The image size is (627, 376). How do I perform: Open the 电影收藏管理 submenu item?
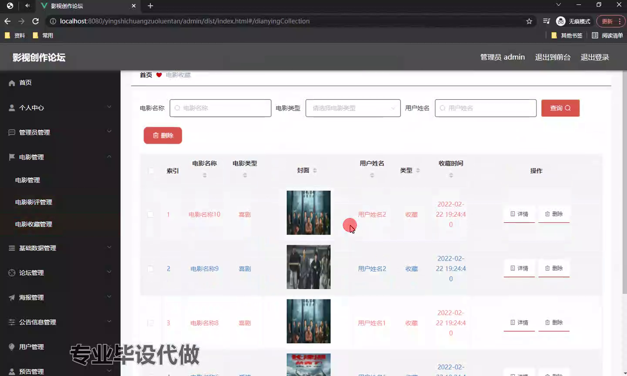(34, 224)
